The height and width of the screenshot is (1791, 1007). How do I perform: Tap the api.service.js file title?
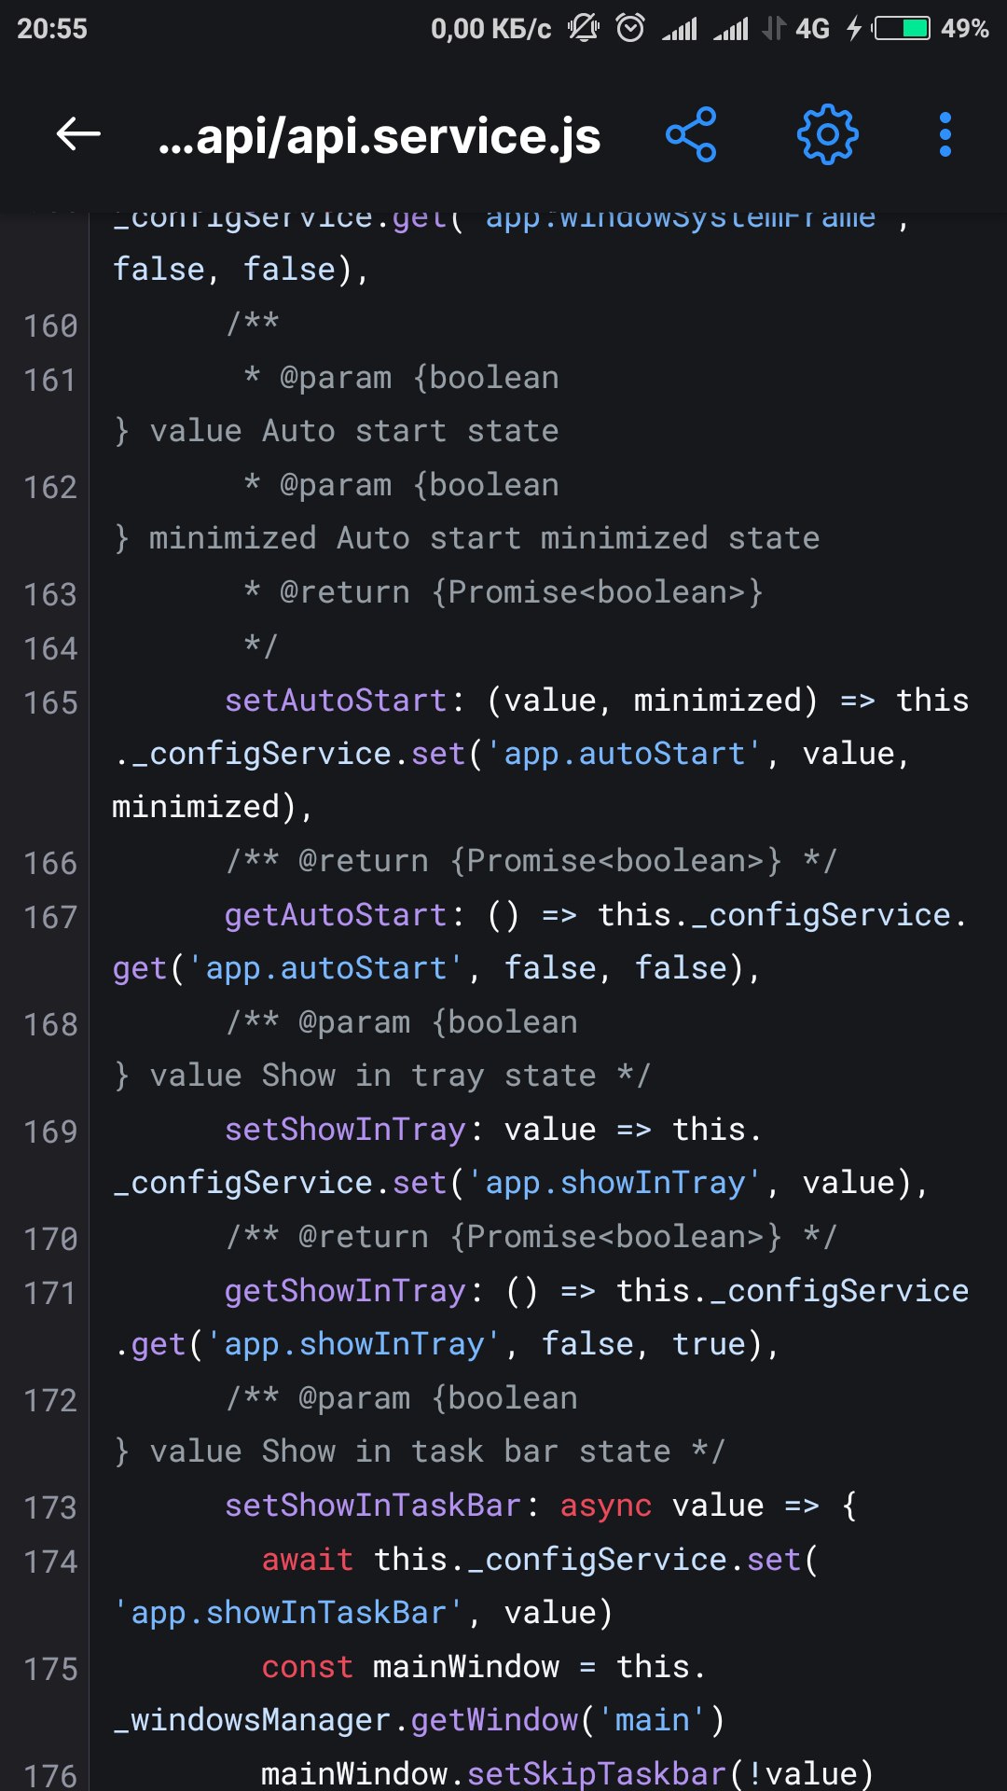coord(379,136)
